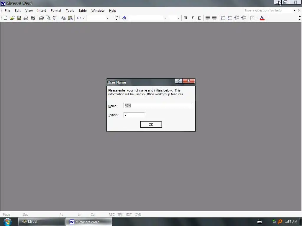
Task: Run the ABC spelling check
Action: point(55,18)
